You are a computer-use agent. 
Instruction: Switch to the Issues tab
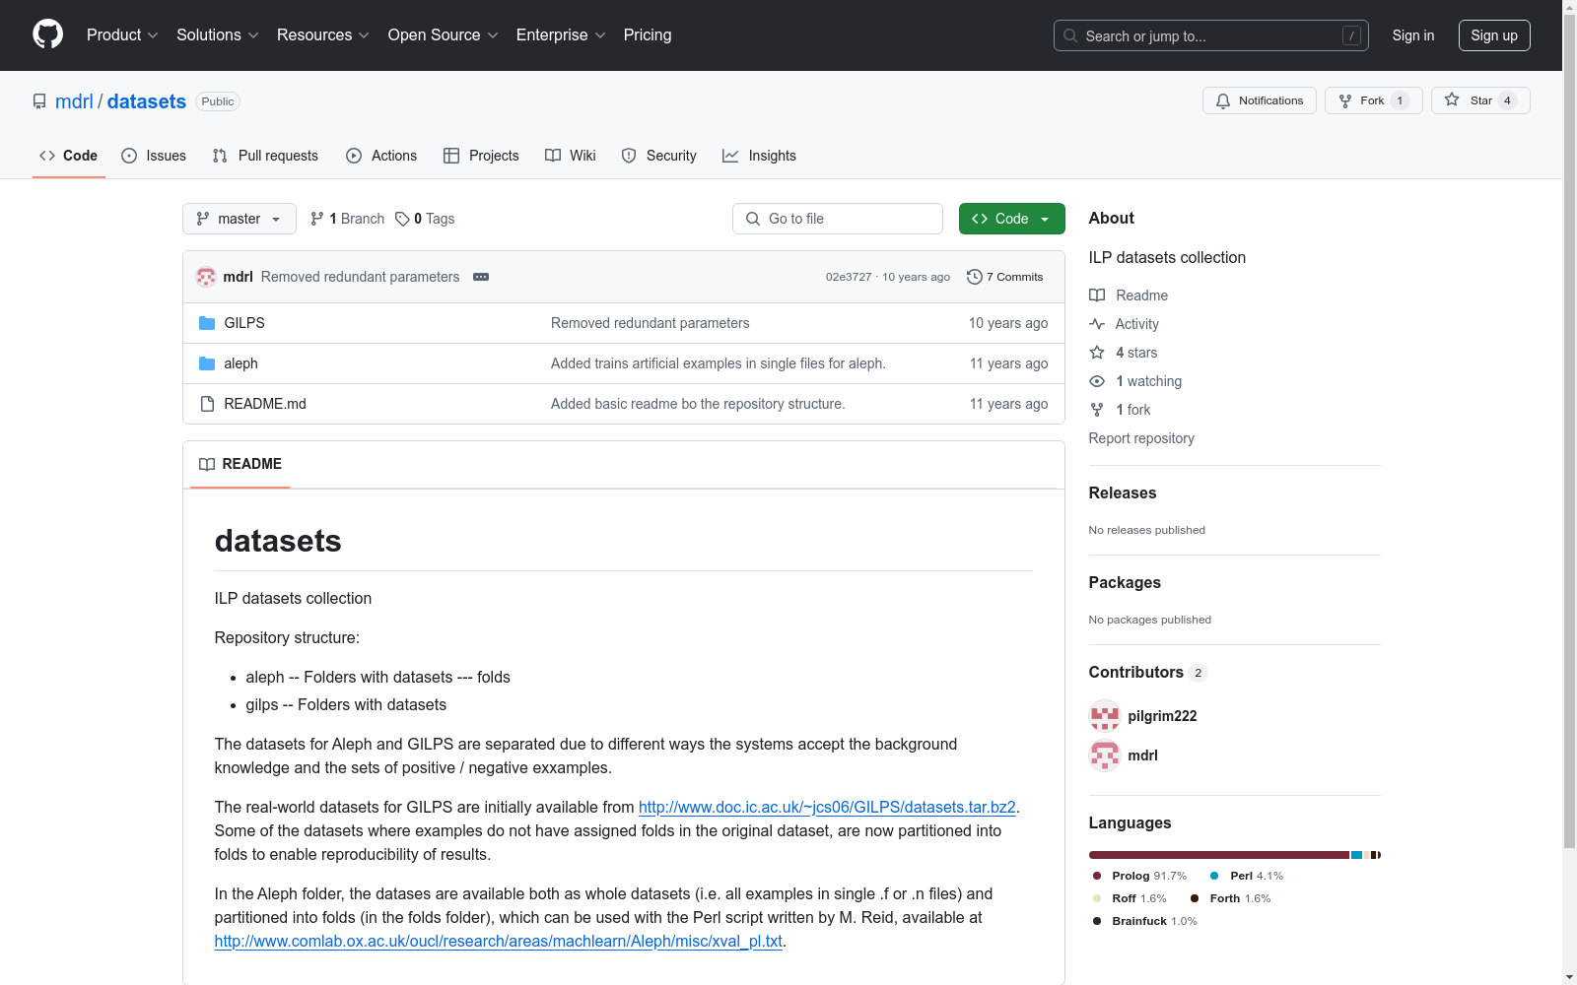[154, 156]
